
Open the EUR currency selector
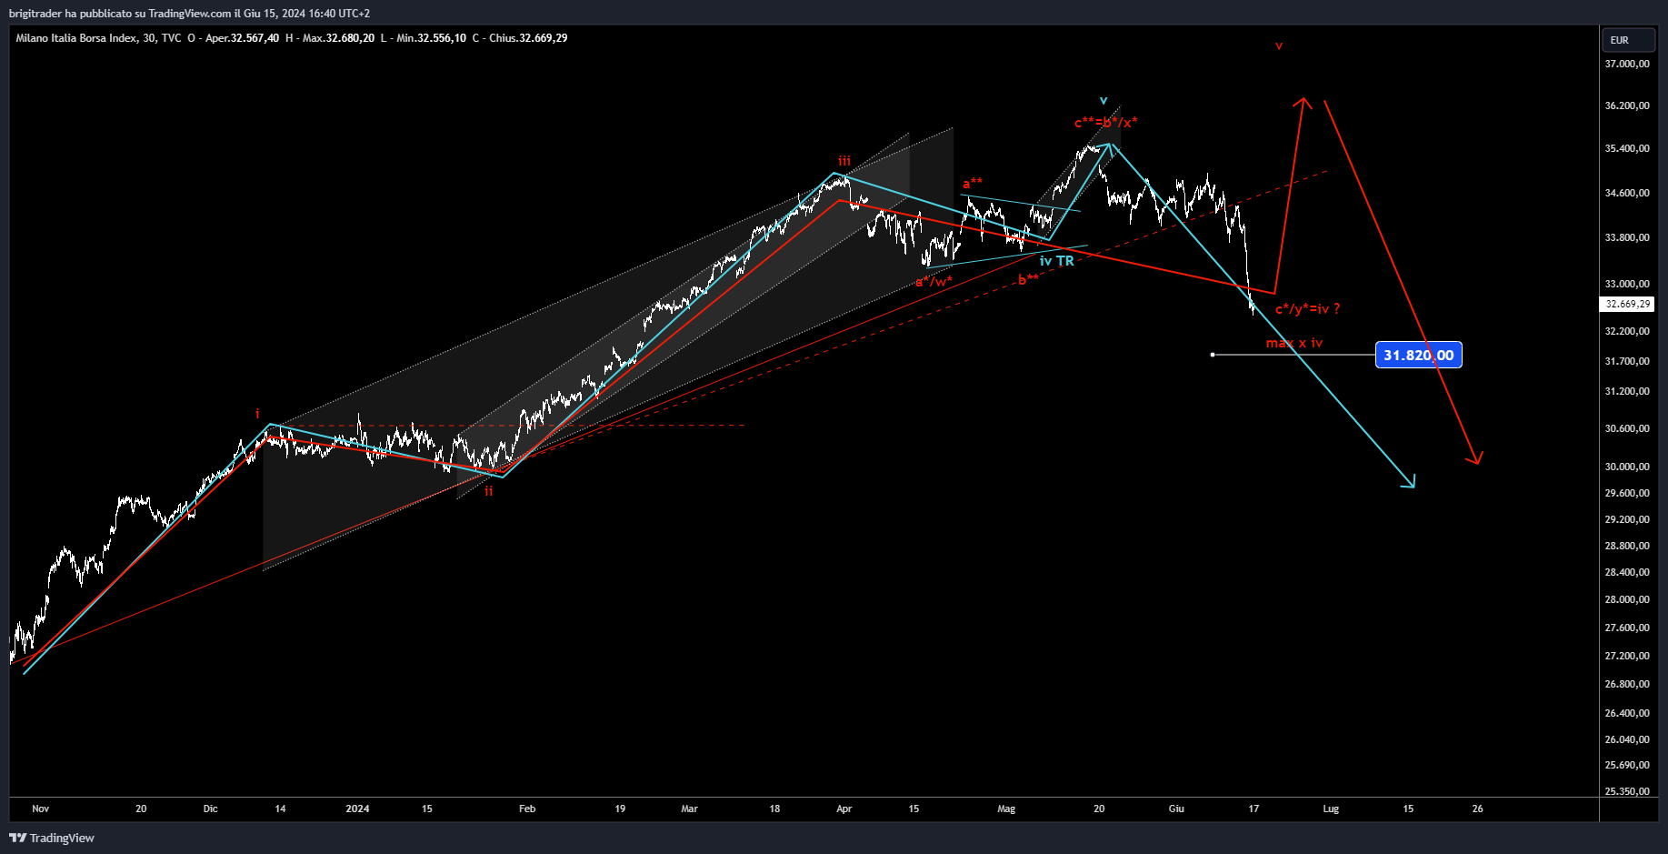[1626, 40]
